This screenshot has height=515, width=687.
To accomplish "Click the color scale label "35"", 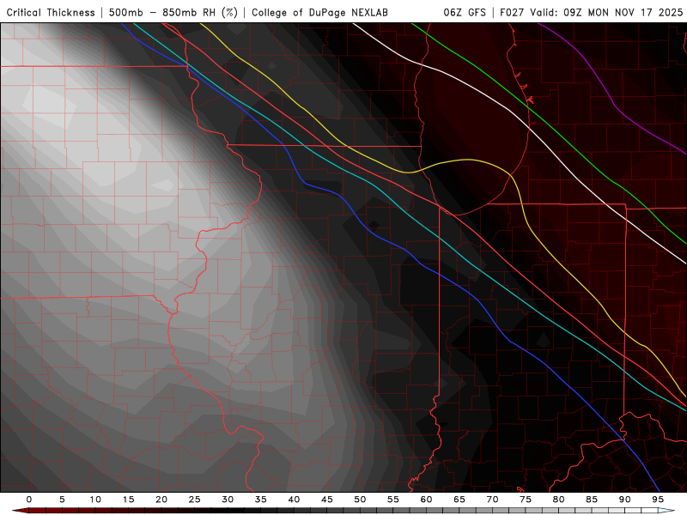I will click(261, 500).
